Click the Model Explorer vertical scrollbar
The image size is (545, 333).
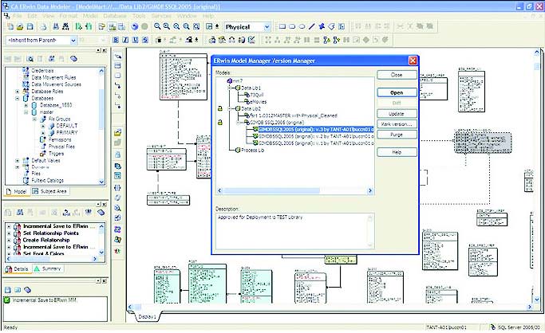click(x=101, y=126)
